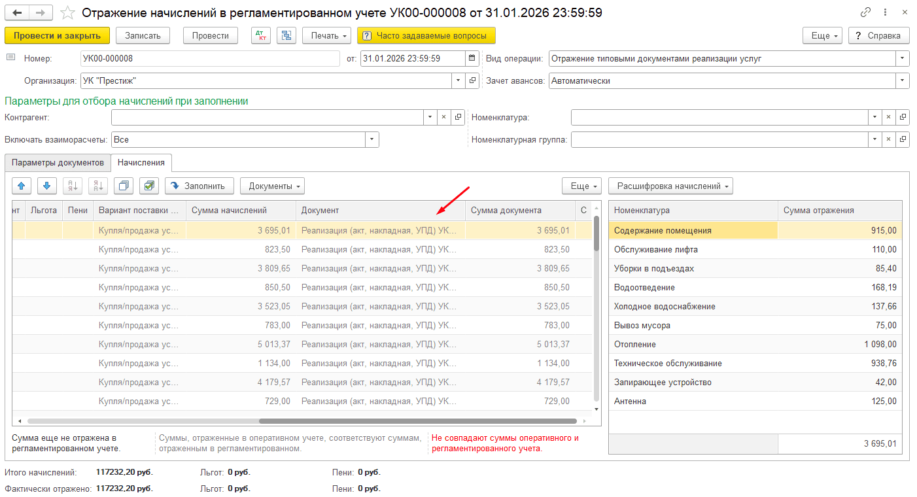Image resolution: width=917 pixels, height=497 pixels.
Task: Click into the Номер input field
Action: (209, 59)
